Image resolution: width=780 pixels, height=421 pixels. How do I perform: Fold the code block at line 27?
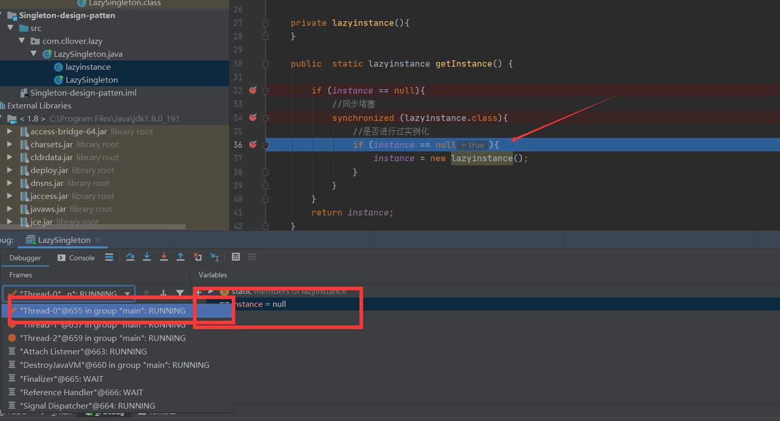[265, 23]
